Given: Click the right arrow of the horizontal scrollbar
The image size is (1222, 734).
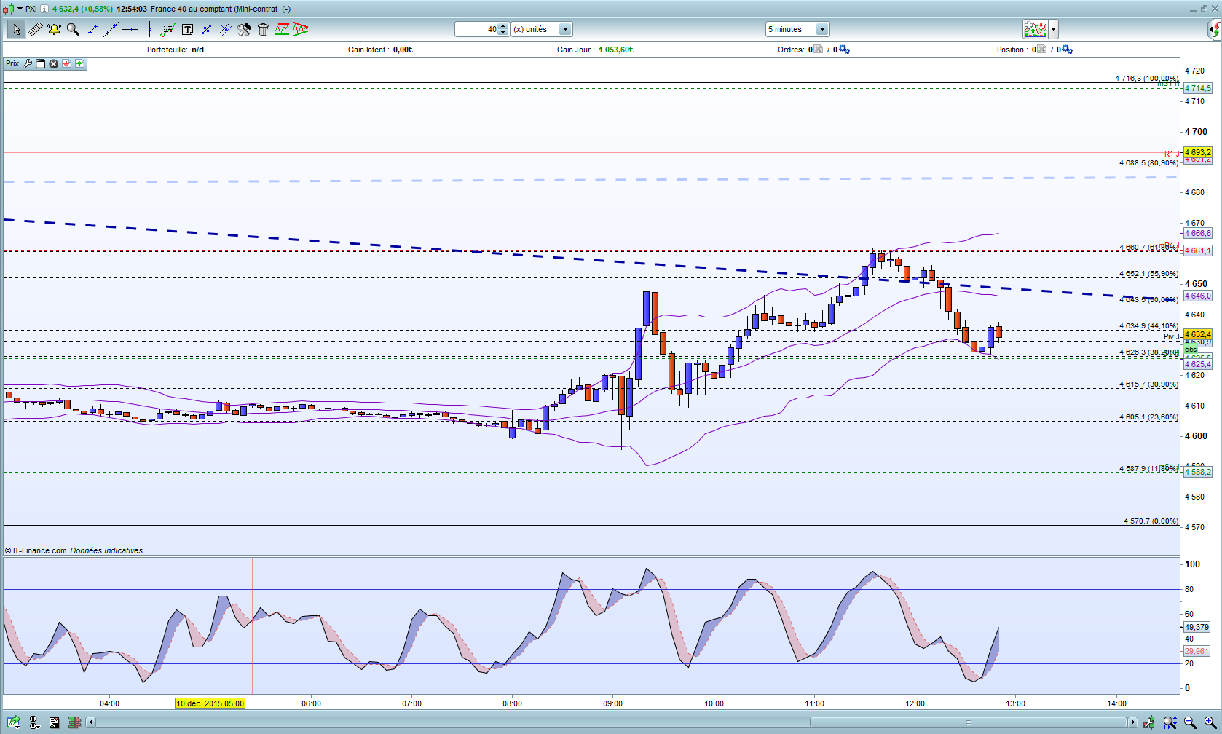Looking at the screenshot, I should 1132,722.
